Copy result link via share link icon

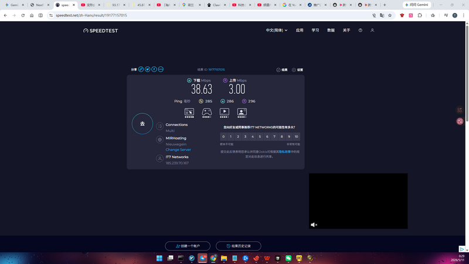141,69
